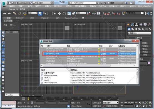Click the 3ds Max application logo button
Viewport: 154px width, 109px height.
coord(4,4)
